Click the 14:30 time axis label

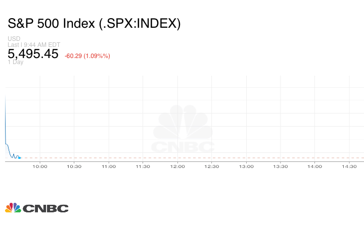coord(349,166)
